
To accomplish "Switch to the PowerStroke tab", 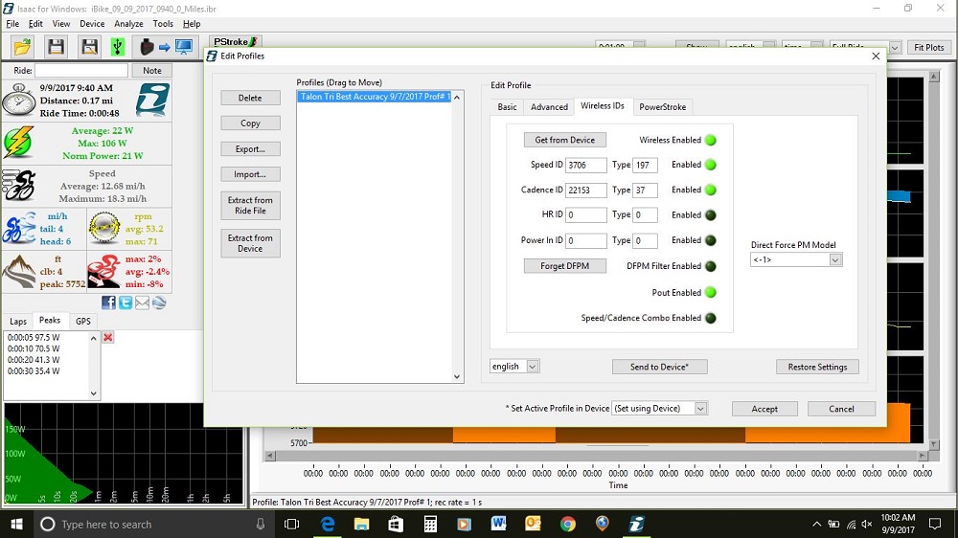I will click(x=662, y=107).
